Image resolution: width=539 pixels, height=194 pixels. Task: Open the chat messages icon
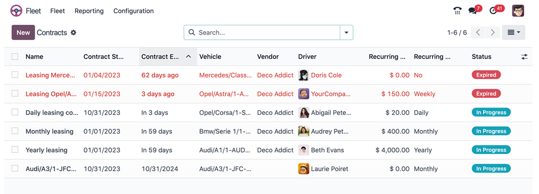coord(473,11)
